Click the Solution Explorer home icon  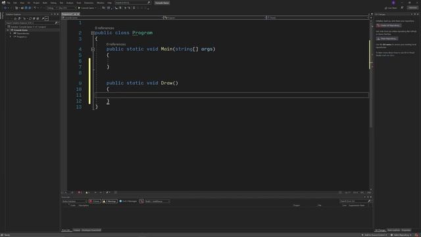tap(15, 18)
